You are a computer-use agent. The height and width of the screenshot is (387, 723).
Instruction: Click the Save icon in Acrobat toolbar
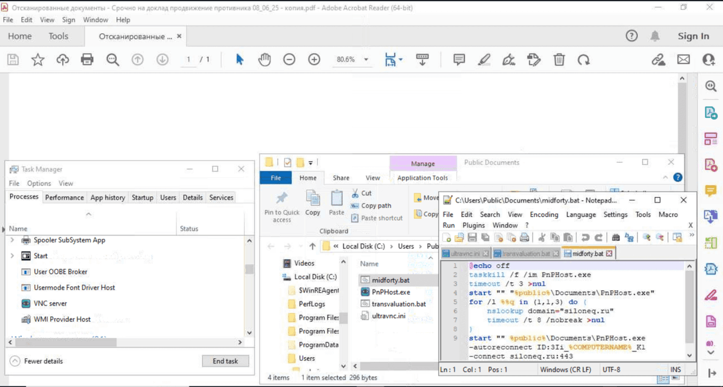(13, 59)
